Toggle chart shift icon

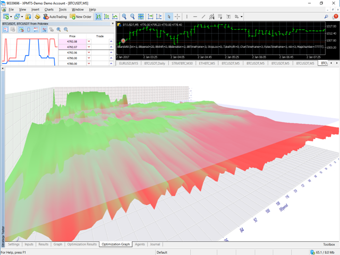(159, 16)
